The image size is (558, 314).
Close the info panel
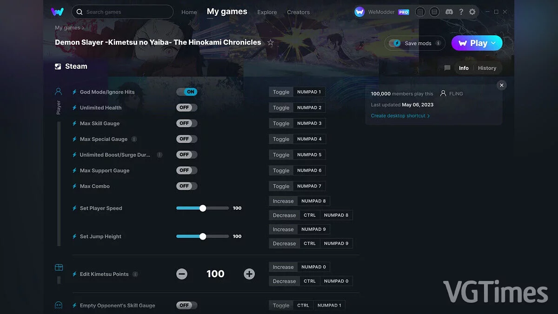[x=501, y=85]
